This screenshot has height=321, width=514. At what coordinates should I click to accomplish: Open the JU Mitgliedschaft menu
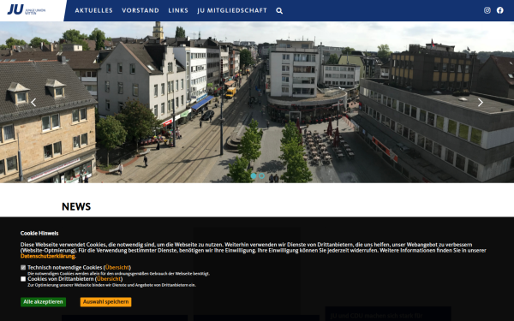(x=232, y=10)
